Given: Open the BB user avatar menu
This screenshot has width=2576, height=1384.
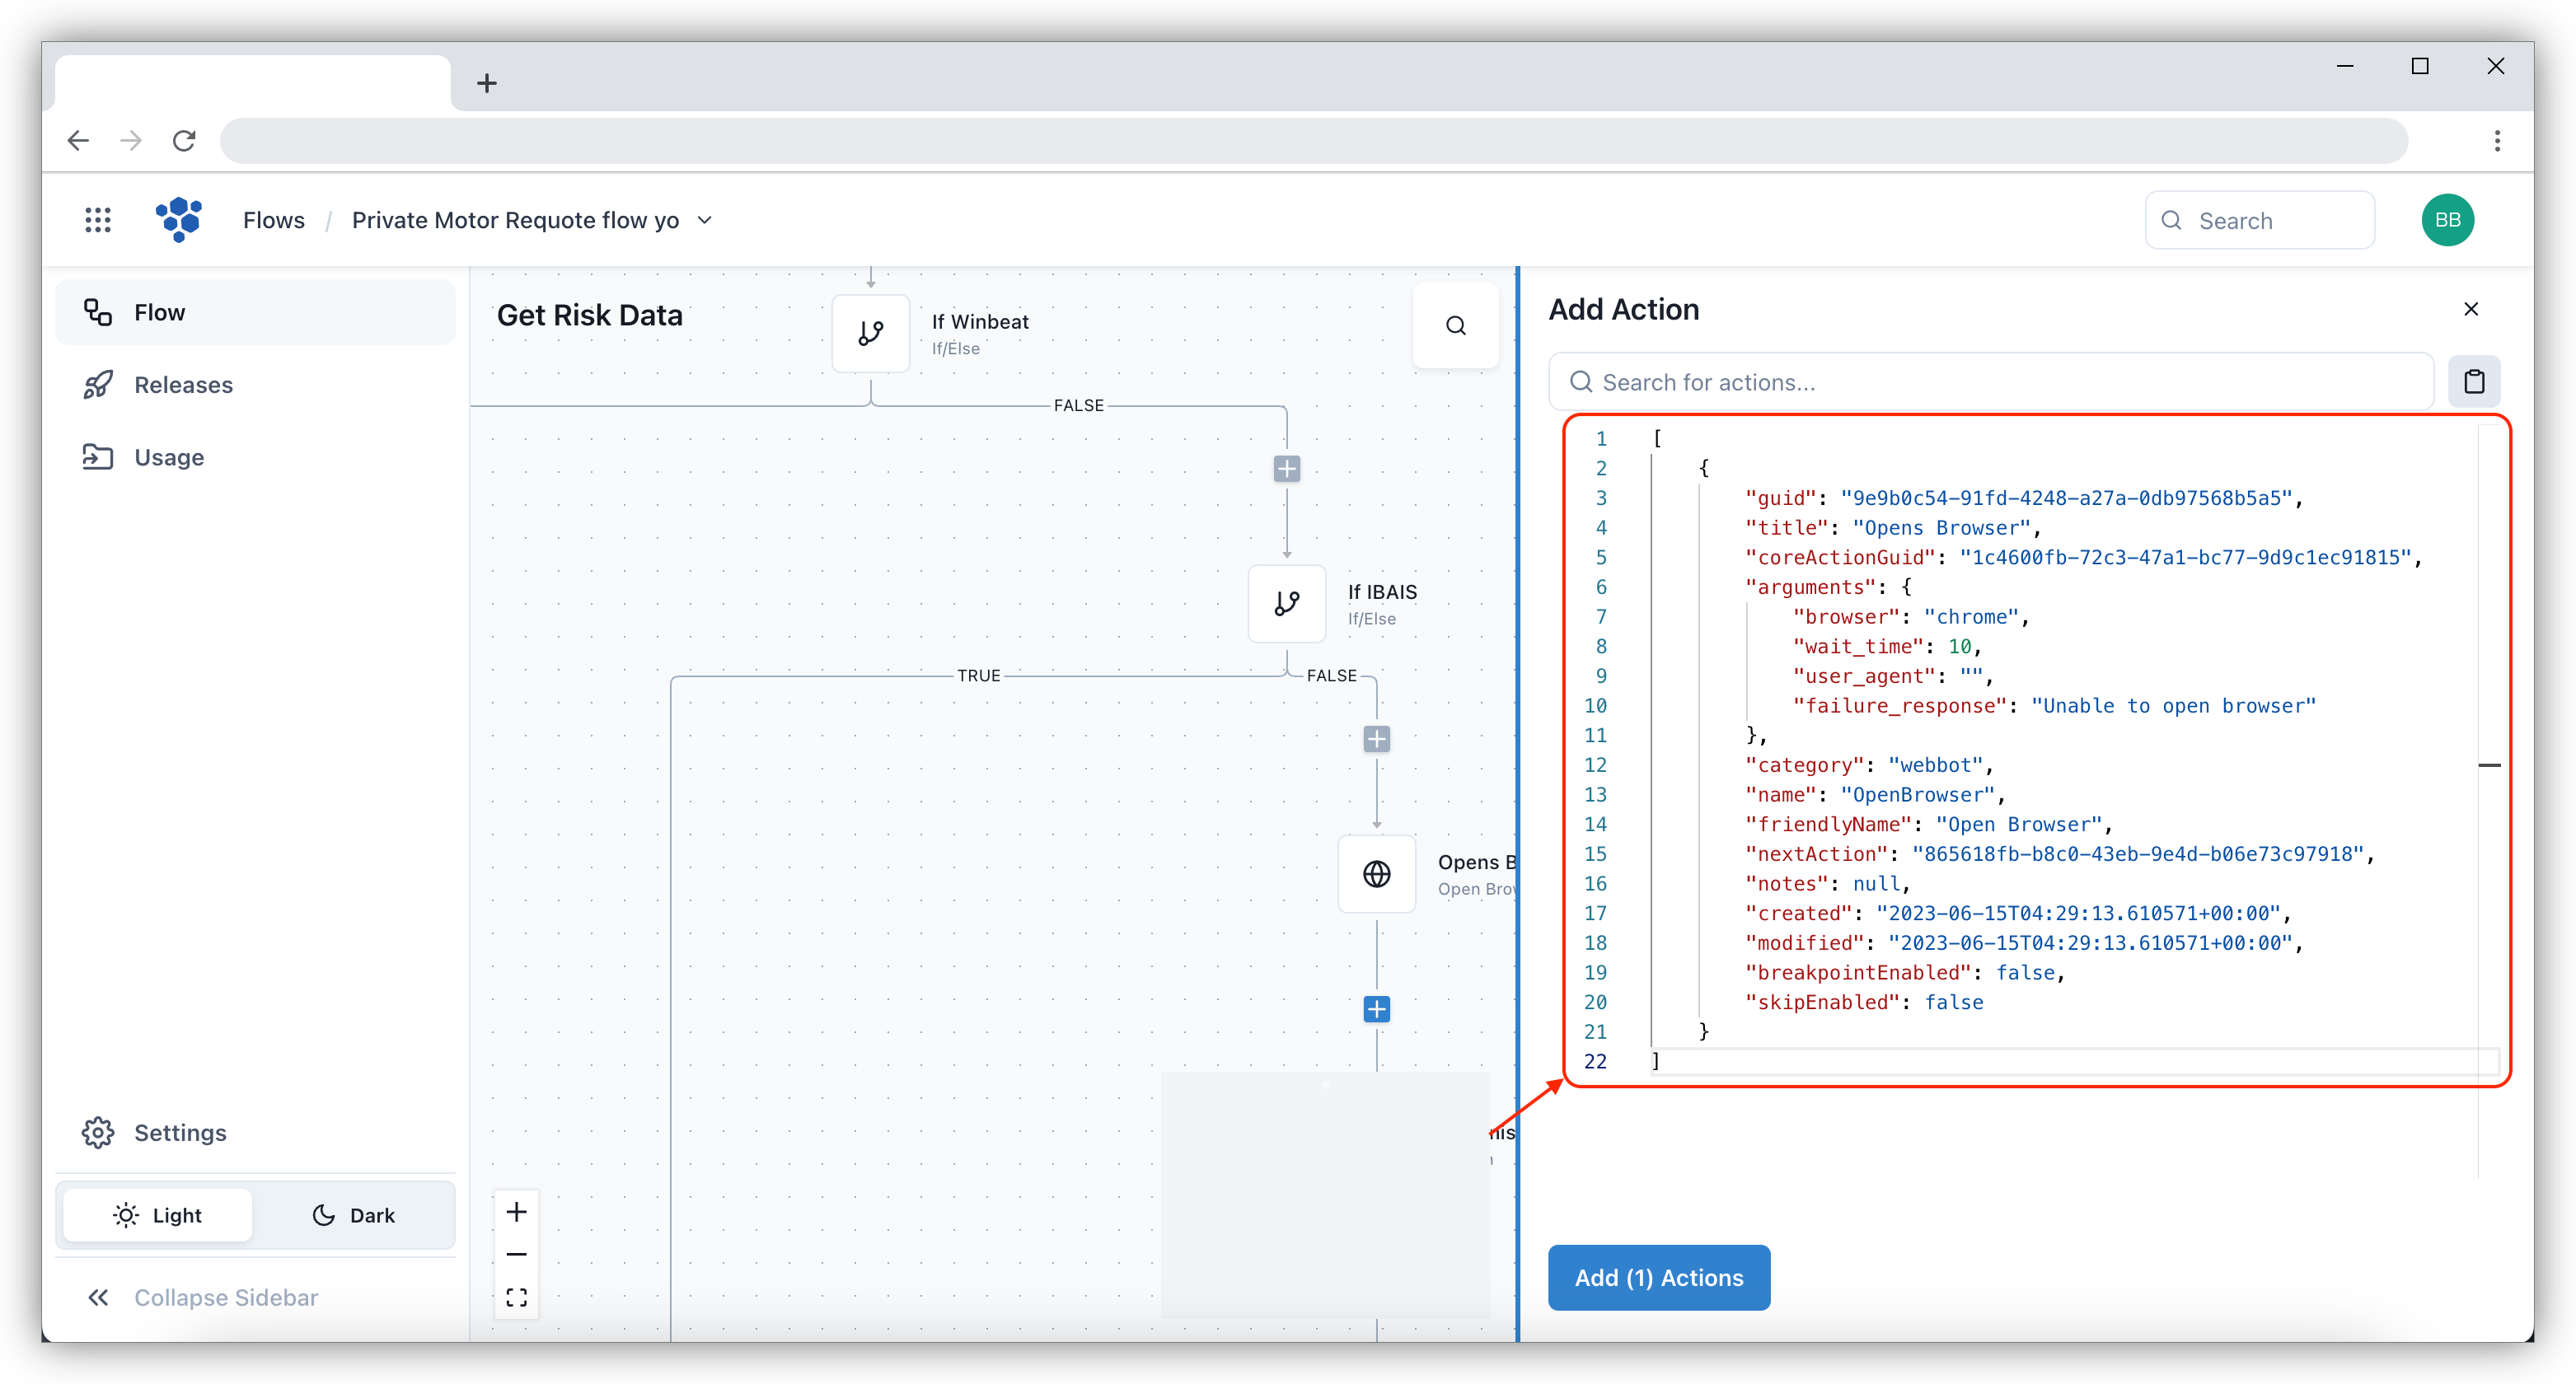Looking at the screenshot, I should pyautogui.click(x=2447, y=220).
